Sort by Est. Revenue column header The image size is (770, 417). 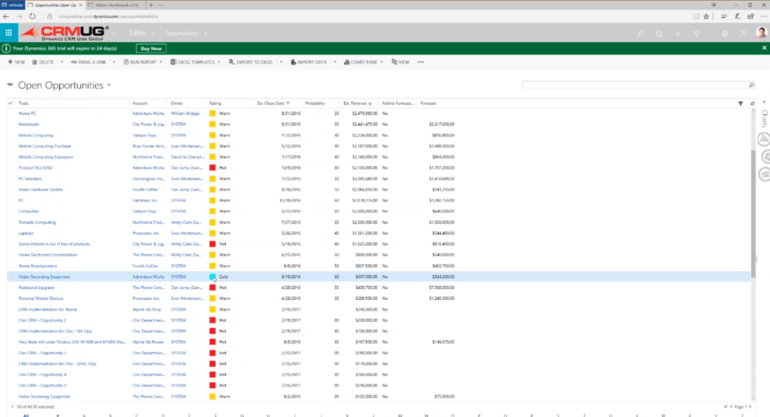357,104
